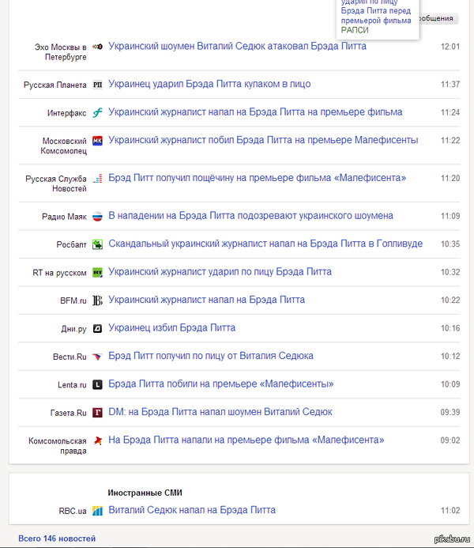Open 'Украинец ударил Брэда Питта кулаком в лицо'
Viewport: 474px width, 548px height.
209,84
